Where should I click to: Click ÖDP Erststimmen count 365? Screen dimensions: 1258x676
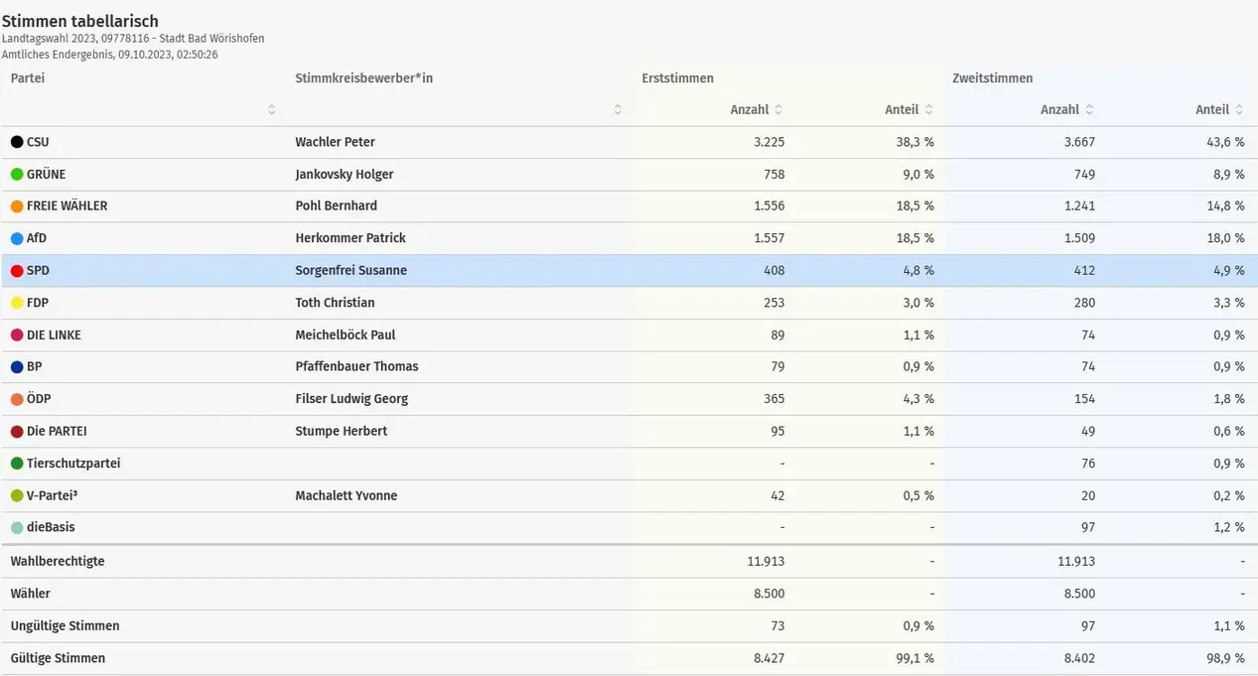pyautogui.click(x=772, y=399)
